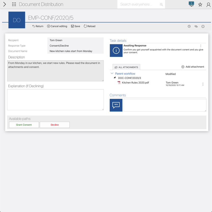Open the app launcher grid icon
This screenshot has height=212, width=212.
(x=14, y=5)
